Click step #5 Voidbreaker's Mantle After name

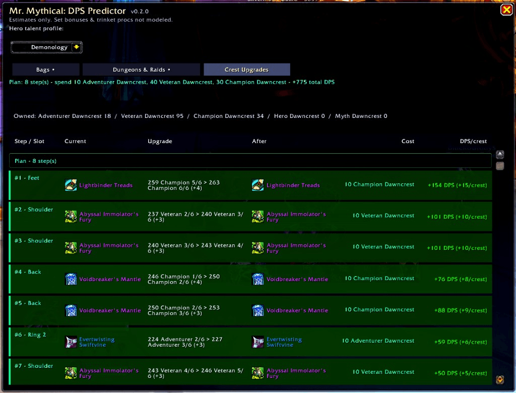coord(297,310)
